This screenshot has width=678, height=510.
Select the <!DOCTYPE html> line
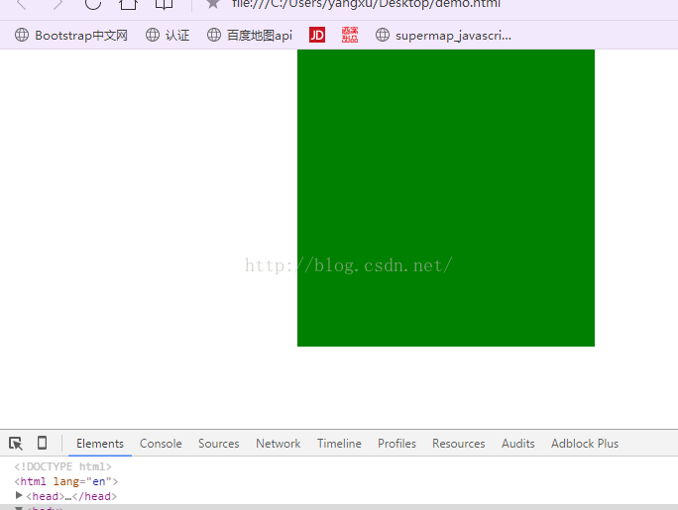[62, 466]
